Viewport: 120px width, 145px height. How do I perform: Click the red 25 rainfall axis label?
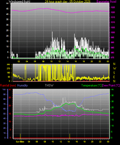(x=10, y=98)
